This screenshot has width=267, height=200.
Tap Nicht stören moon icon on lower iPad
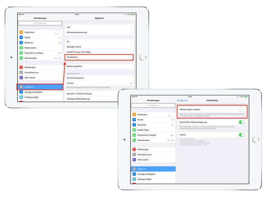point(134,160)
